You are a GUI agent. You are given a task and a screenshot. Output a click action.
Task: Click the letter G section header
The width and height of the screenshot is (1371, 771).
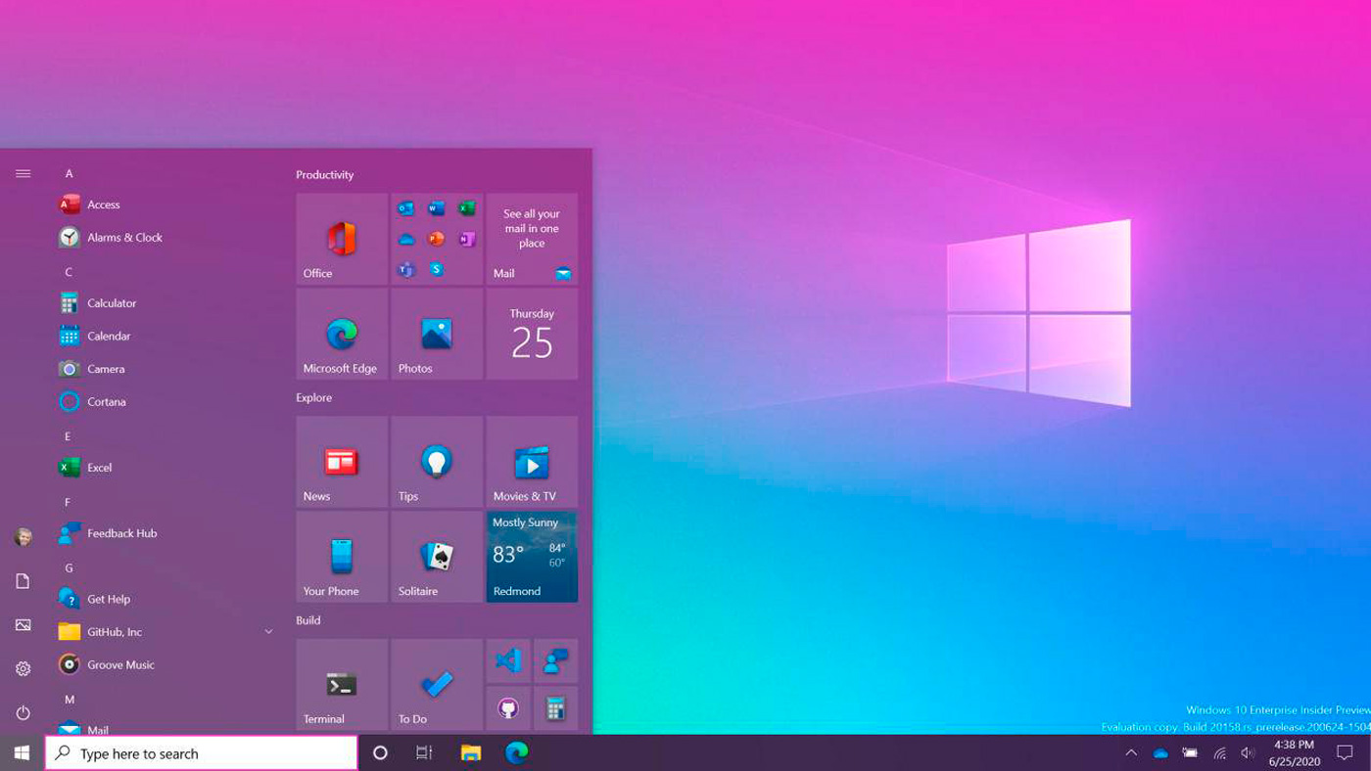(x=70, y=567)
